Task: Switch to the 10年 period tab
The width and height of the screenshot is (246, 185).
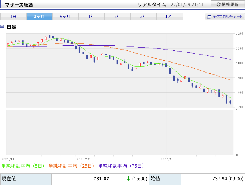Action: 170,17
